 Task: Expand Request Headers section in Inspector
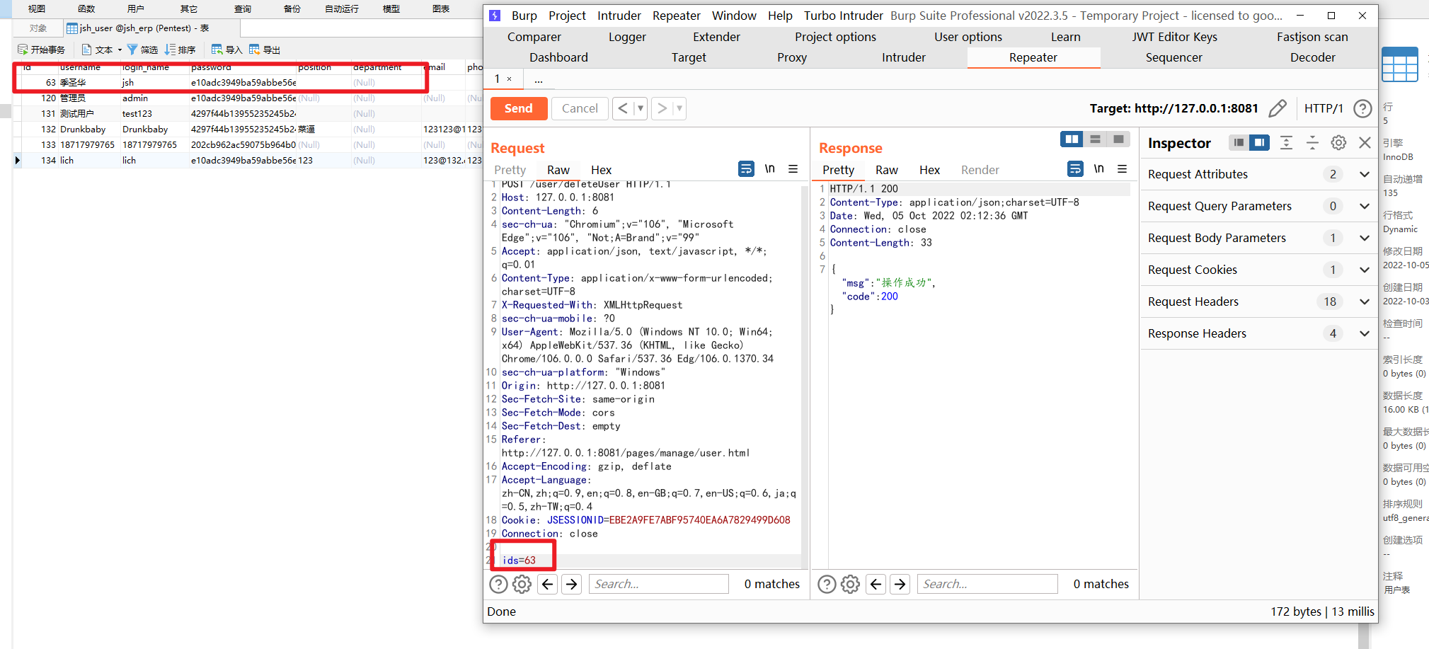[1364, 301]
